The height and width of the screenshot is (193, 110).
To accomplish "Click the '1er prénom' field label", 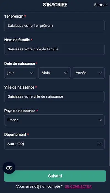I will 14,16.
